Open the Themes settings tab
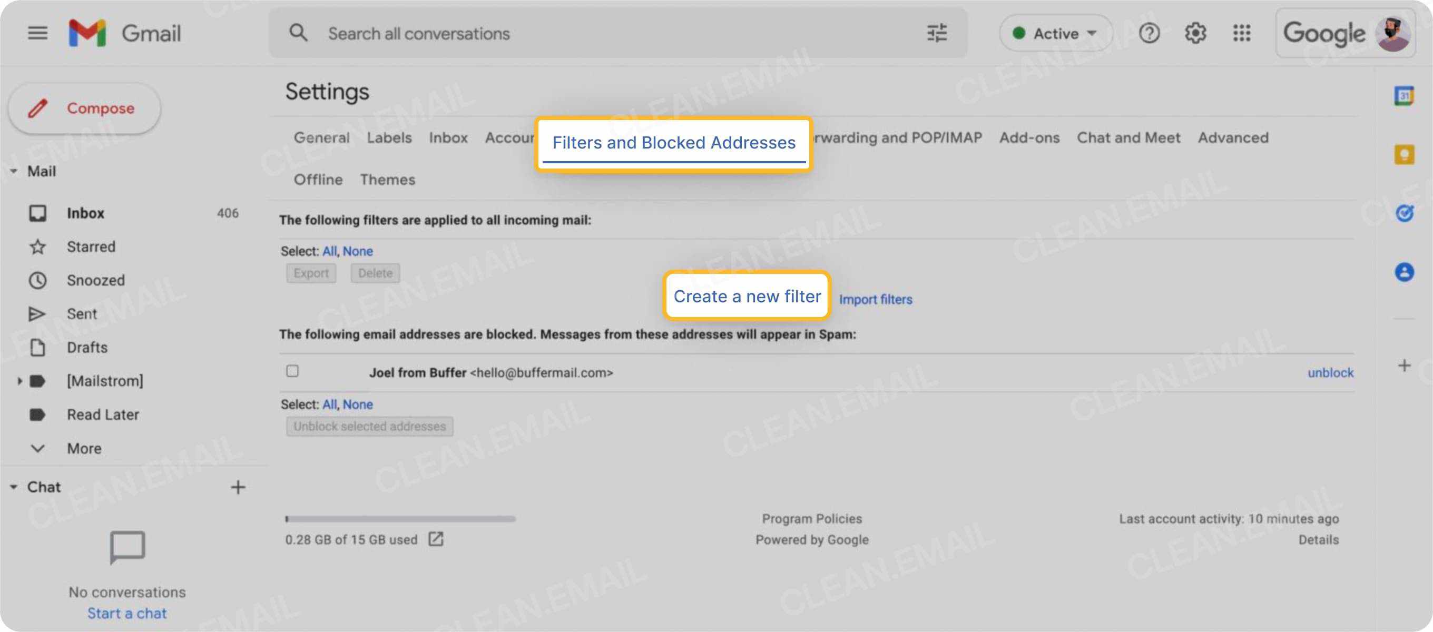 [387, 179]
